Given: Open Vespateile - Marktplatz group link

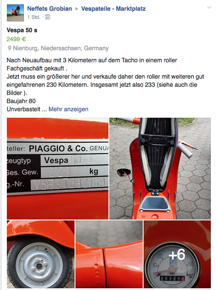Looking at the screenshot, I should [113, 9].
